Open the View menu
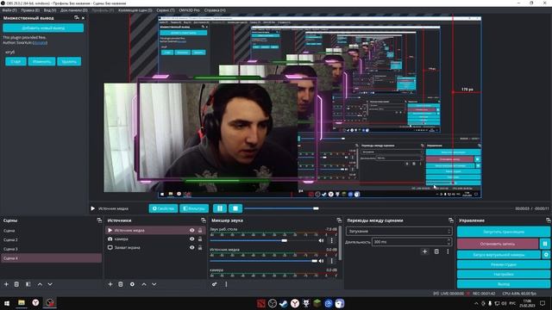Screen dimensions: 552x310 click(50, 10)
